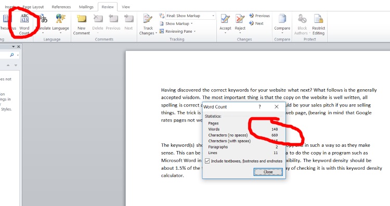Open the Word Count tool in ribbon
This screenshot has height=206, width=390.
point(24,24)
